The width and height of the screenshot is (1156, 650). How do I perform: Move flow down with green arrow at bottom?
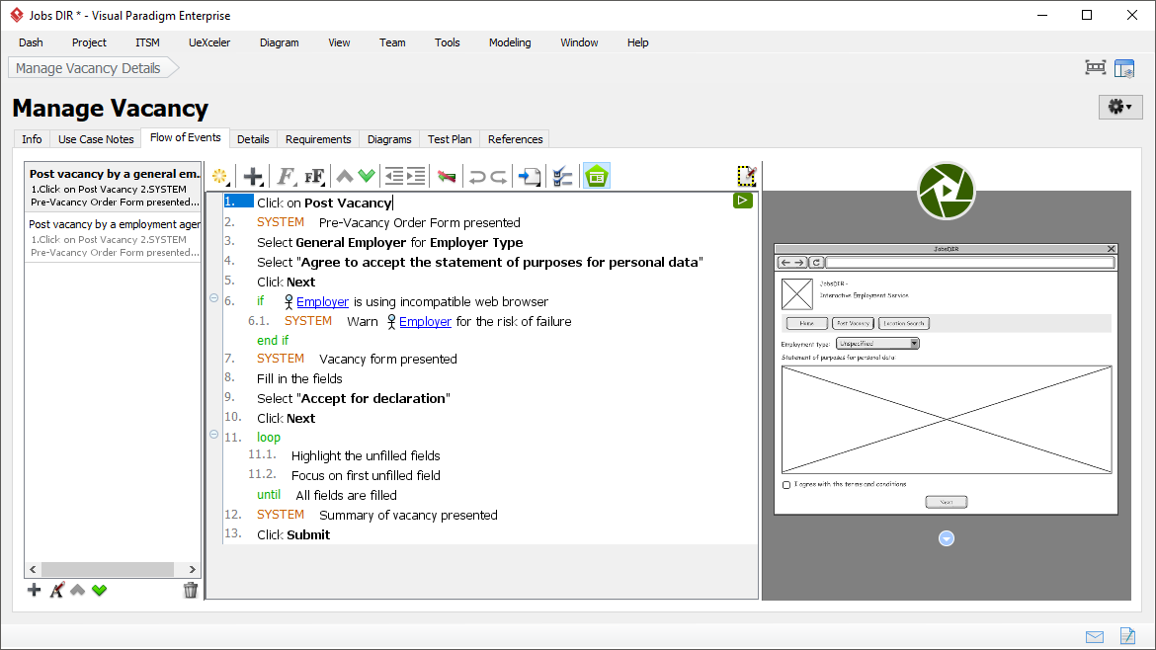point(100,590)
